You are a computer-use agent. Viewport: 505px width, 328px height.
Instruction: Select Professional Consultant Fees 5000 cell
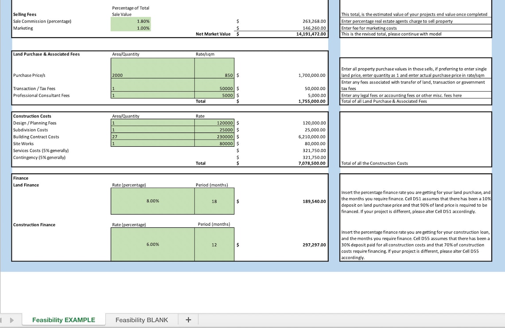click(x=214, y=95)
